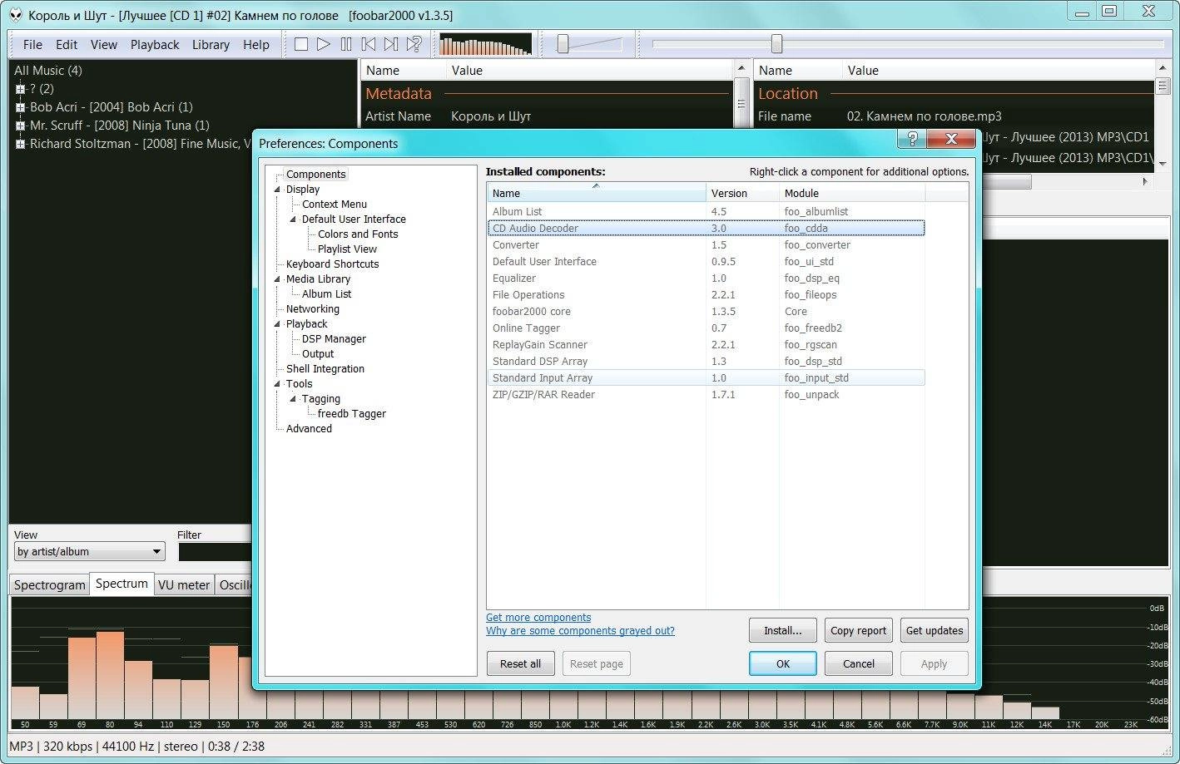Open the Help menu
This screenshot has width=1180, height=764.
[256, 45]
